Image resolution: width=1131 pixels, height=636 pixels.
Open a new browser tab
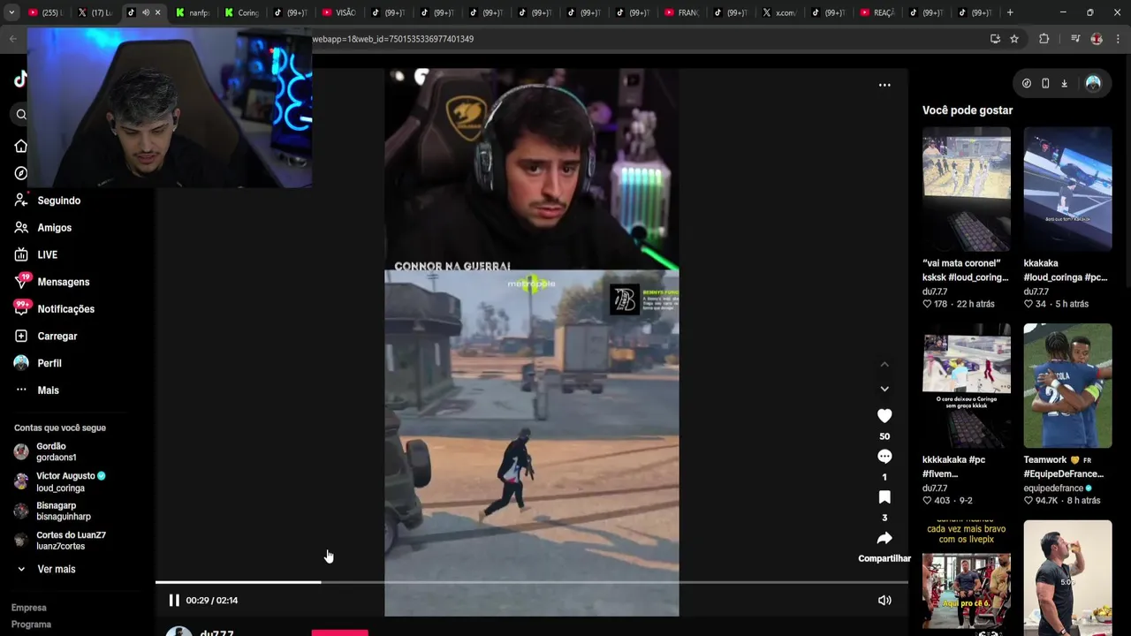1010,12
